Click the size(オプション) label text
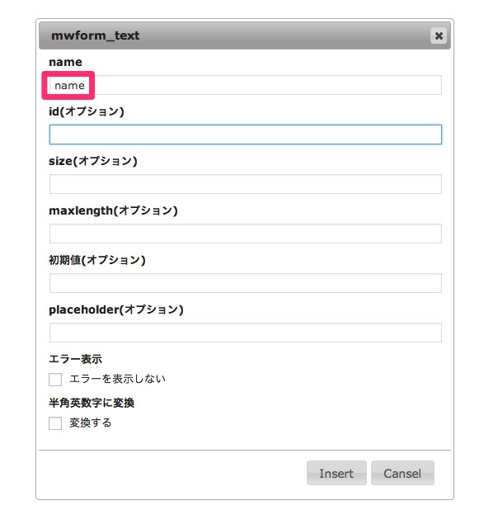484x529 pixels. tap(93, 161)
